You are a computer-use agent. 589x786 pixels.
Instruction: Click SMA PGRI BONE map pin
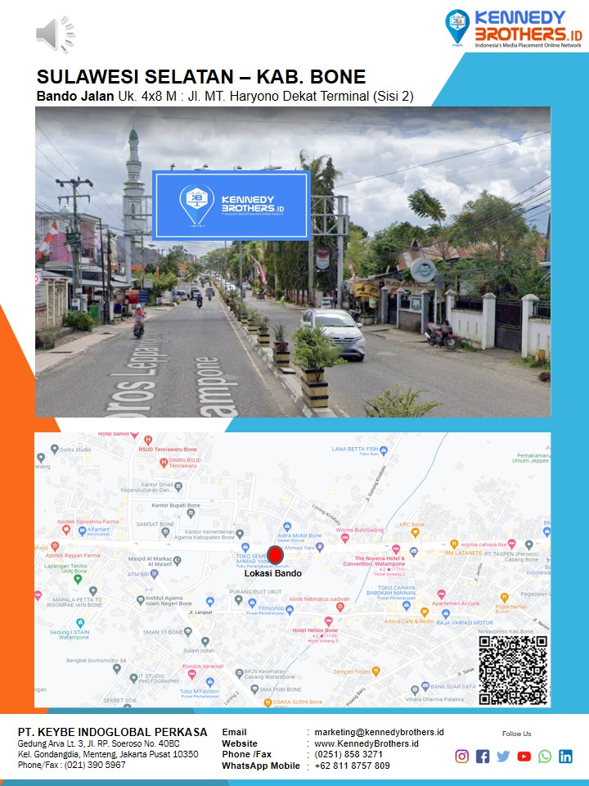(x=254, y=689)
